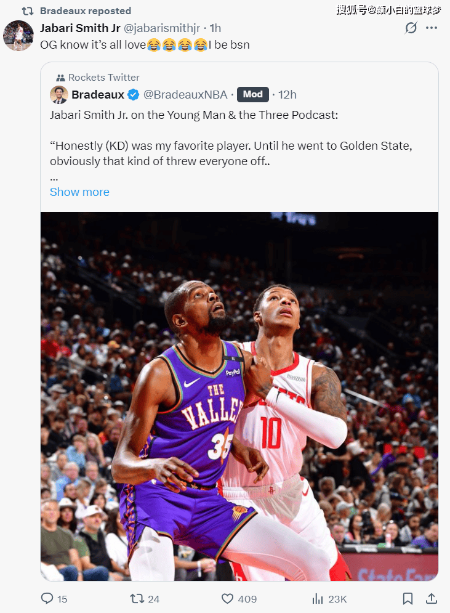
Task: Click the Bradeaux author name
Action: click(x=98, y=95)
